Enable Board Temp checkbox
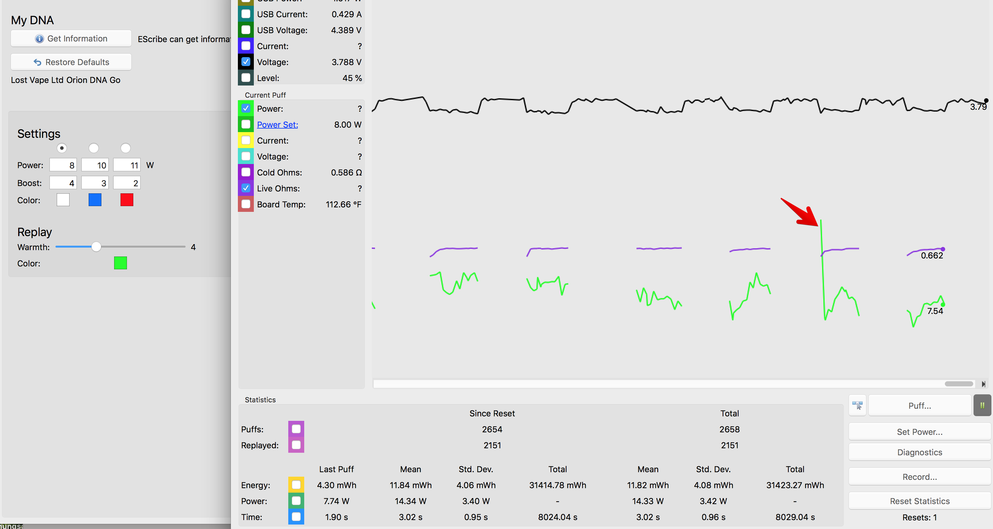The image size is (993, 529). [x=246, y=204]
